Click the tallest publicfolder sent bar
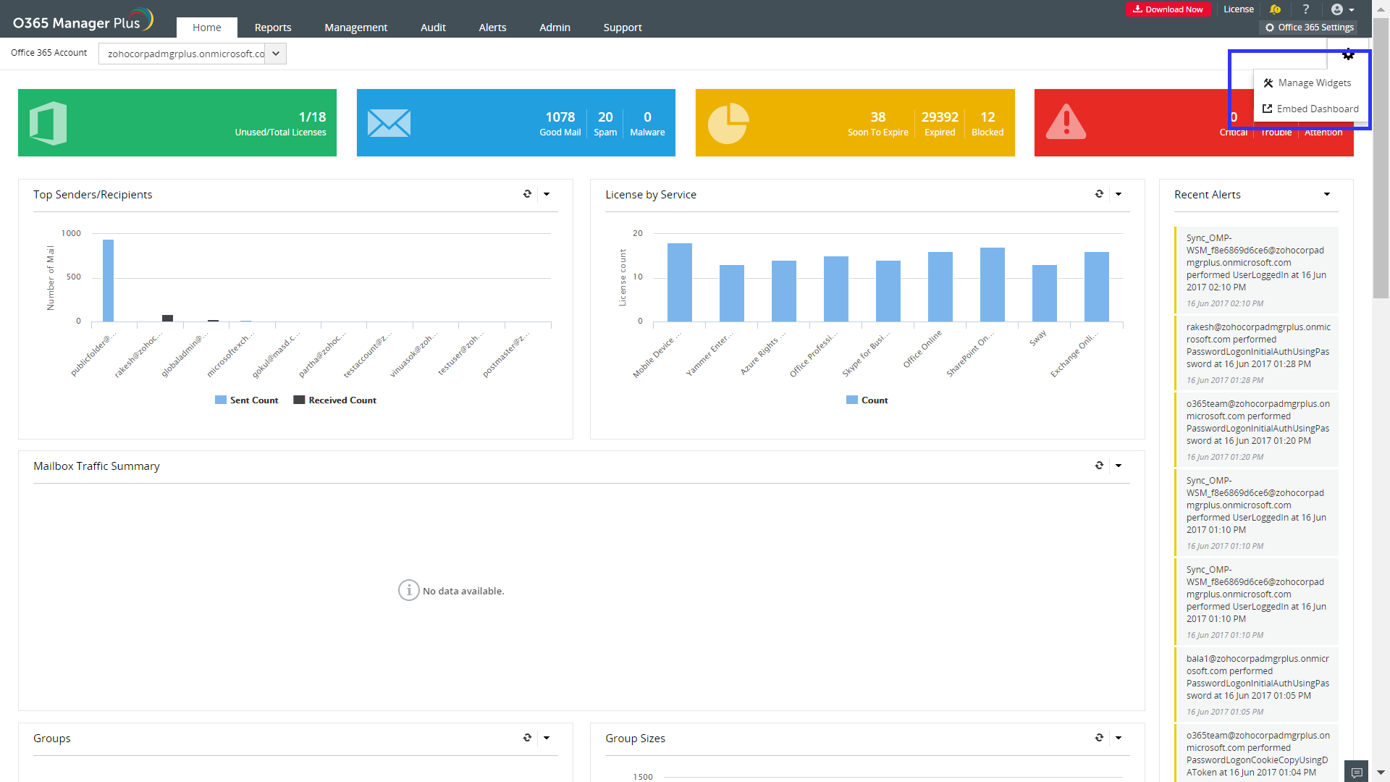This screenshot has height=782, width=1390. pos(108,280)
